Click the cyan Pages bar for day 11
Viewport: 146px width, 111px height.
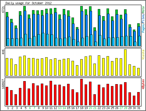52,40
